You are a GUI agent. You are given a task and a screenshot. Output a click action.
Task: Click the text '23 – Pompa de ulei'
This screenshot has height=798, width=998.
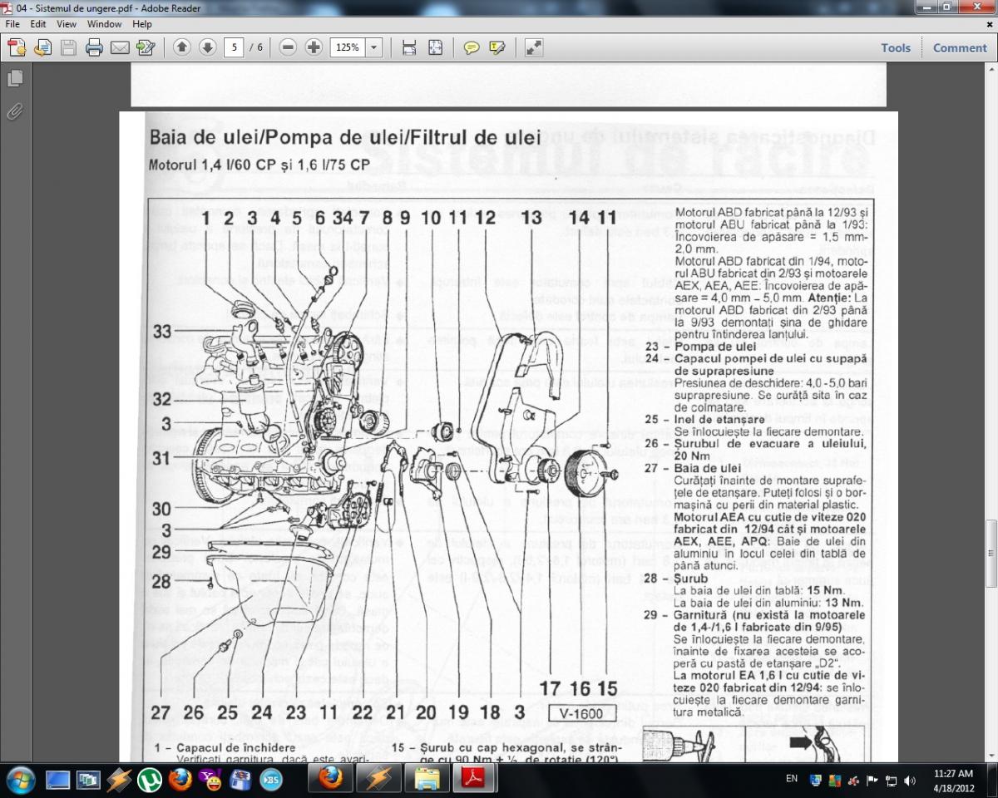coord(701,346)
